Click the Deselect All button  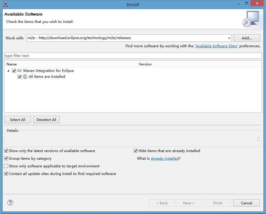point(46,120)
